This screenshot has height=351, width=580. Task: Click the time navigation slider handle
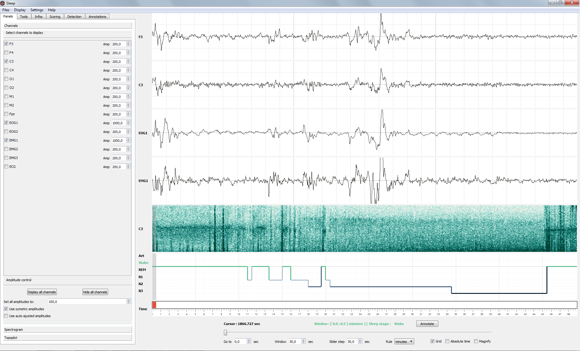[225, 333]
